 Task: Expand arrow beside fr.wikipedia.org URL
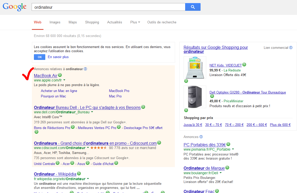click(x=88, y=179)
